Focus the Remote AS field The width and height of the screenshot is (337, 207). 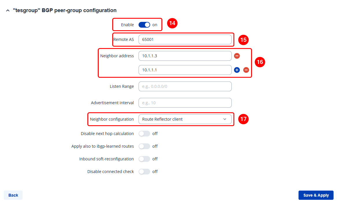pyautogui.click(x=185, y=39)
